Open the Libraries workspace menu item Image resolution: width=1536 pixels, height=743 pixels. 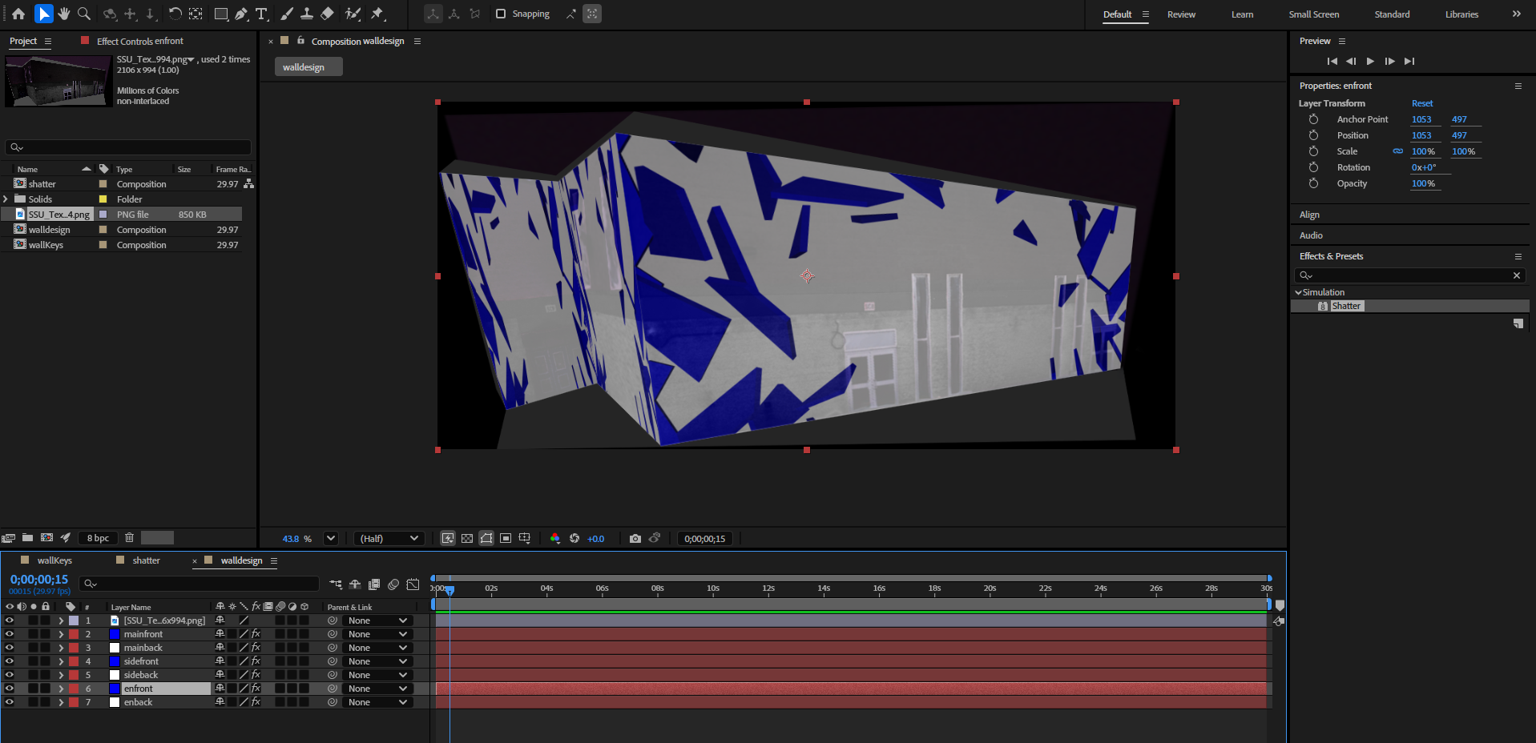point(1461,14)
